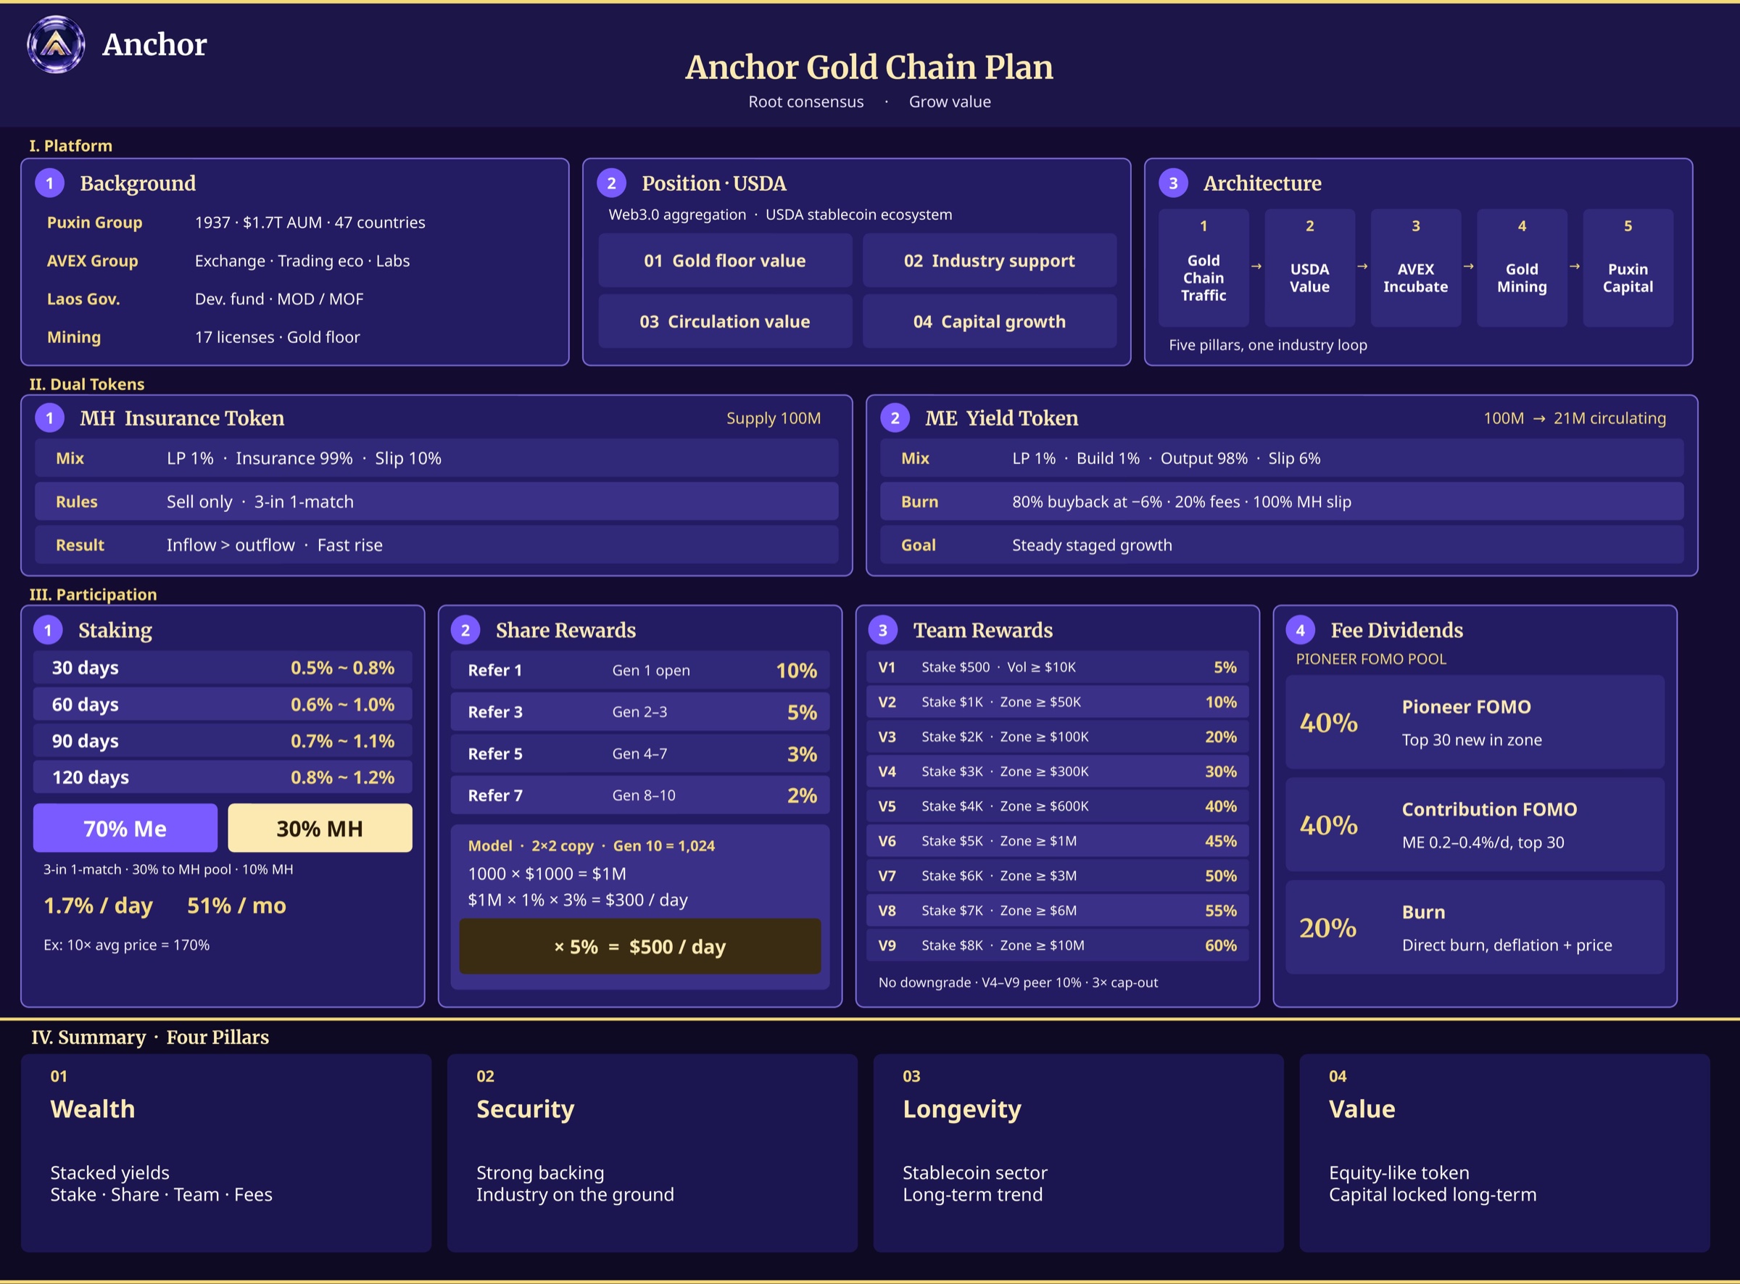Screen dimensions: 1740x1284
Task: Click the V5 Stake $4K row
Action: (1058, 806)
